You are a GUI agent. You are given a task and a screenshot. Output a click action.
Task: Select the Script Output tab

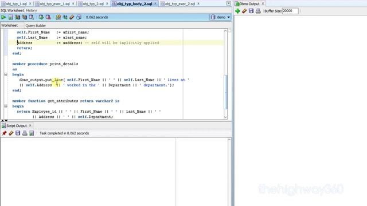coord(17,126)
